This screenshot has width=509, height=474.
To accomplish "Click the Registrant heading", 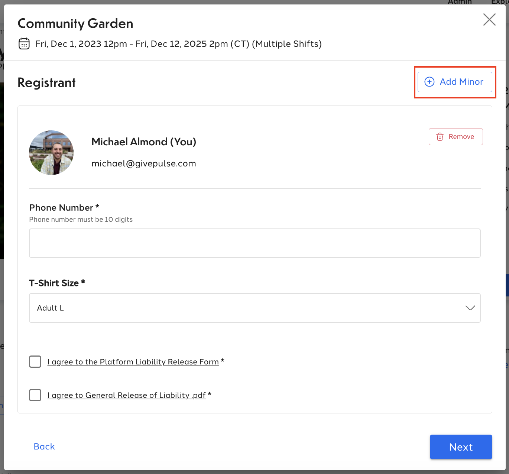I will coord(46,82).
